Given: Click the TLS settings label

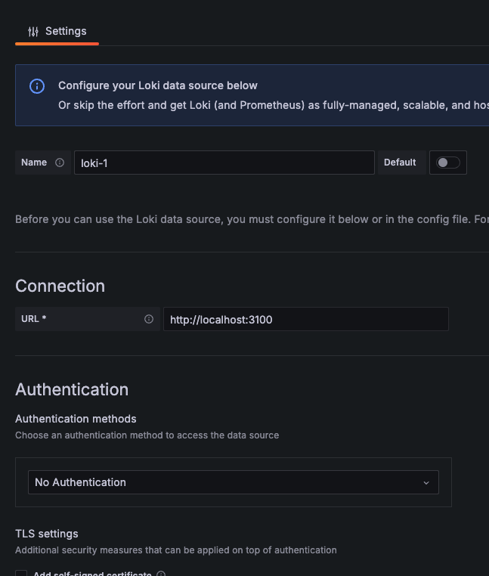Looking at the screenshot, I should pos(47,534).
